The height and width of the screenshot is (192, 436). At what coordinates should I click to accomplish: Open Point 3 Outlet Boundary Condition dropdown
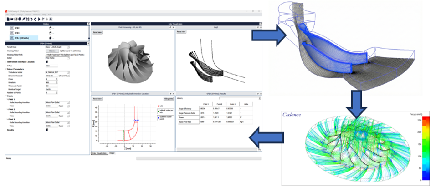57,122
